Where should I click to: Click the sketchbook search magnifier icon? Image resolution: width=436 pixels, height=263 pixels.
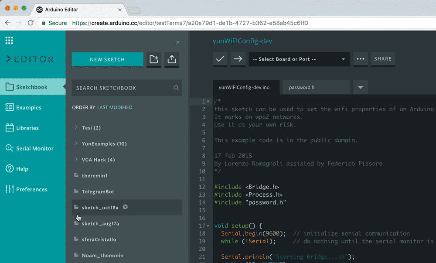coord(176,88)
